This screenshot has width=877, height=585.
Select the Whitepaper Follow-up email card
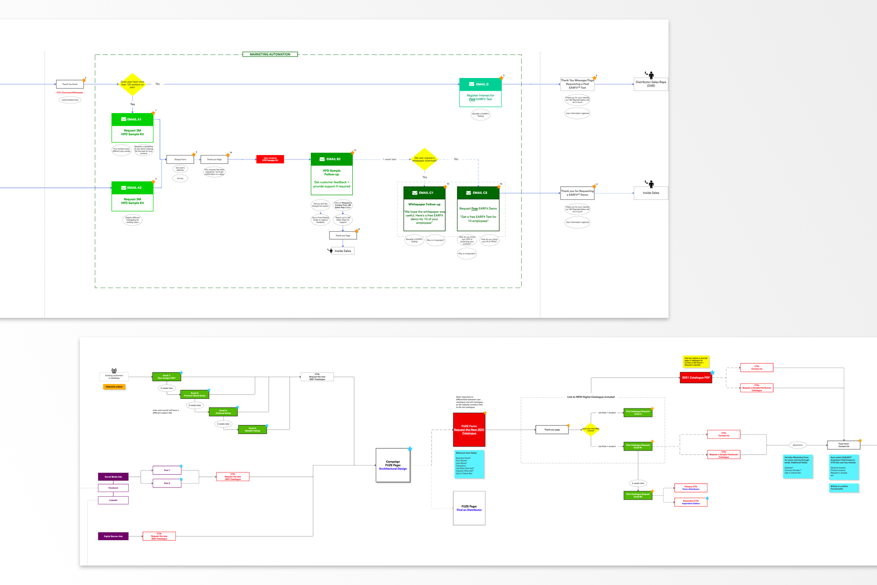tap(424, 209)
